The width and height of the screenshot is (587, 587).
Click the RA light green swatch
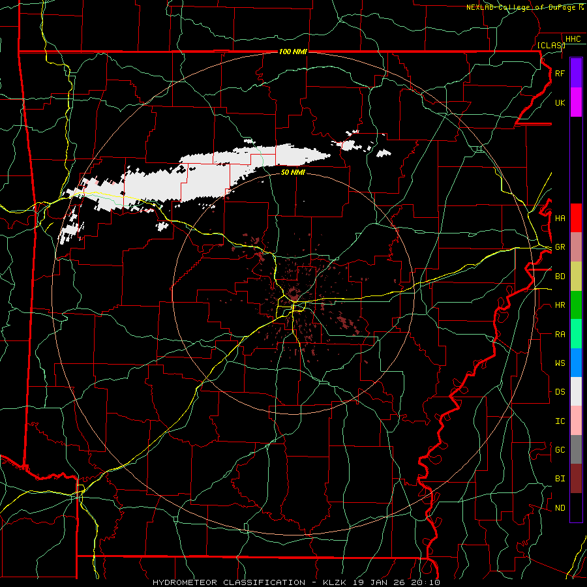pyautogui.click(x=576, y=334)
